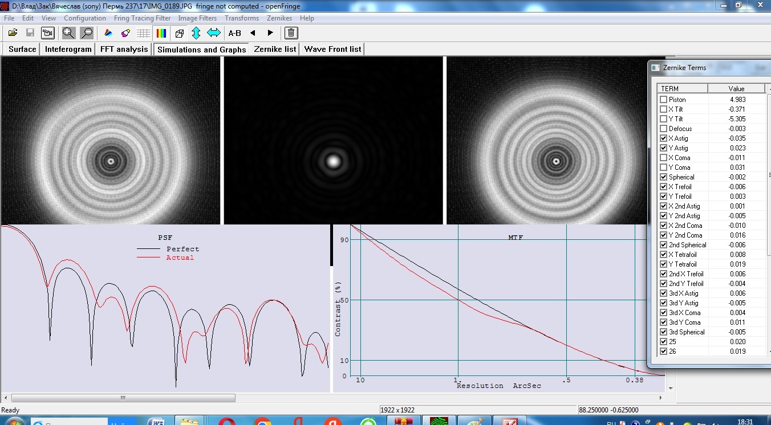Switch to the Wave Front list tab
771x425 pixels.
(332, 50)
